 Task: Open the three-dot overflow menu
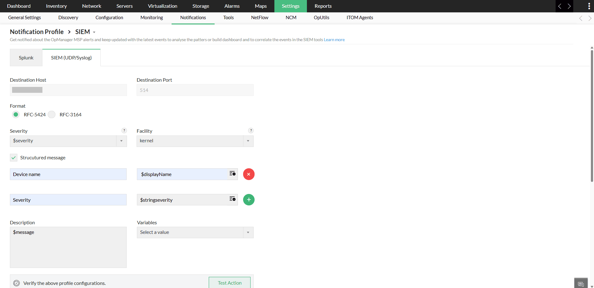tap(589, 6)
